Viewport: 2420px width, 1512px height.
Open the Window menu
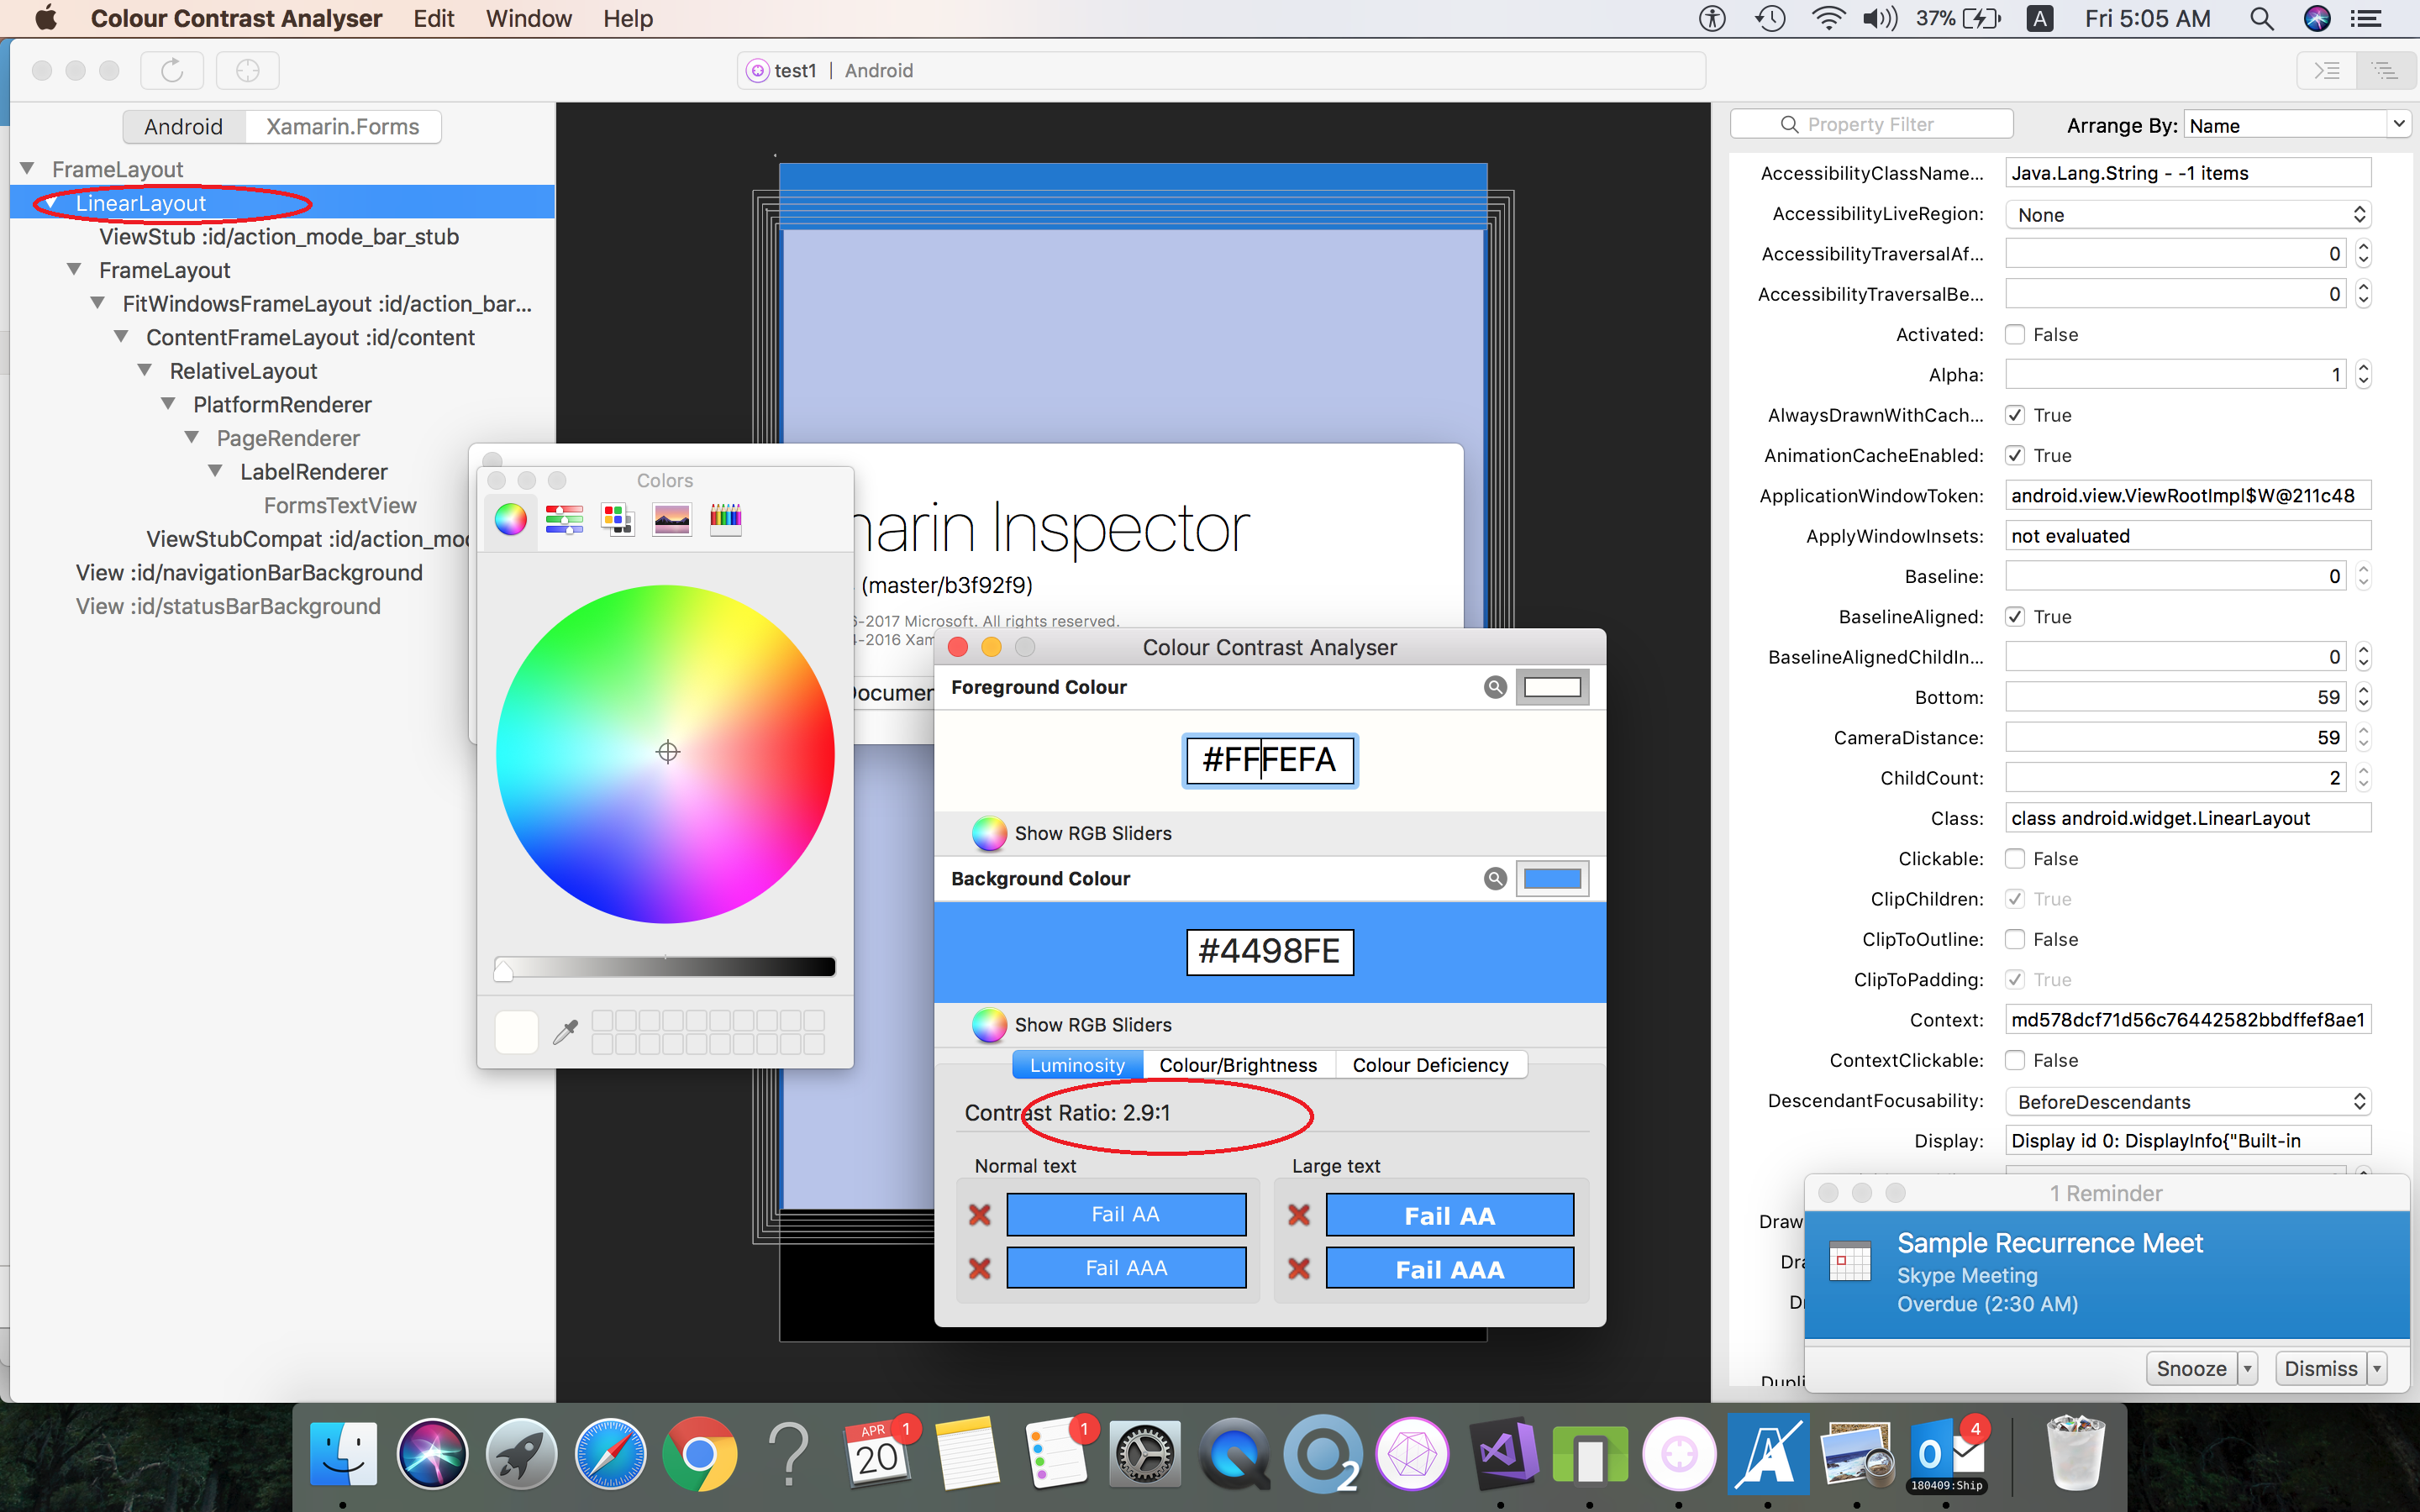point(528,18)
